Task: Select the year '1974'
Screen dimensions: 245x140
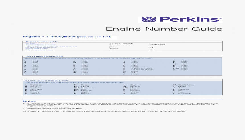Action: click(35, 61)
